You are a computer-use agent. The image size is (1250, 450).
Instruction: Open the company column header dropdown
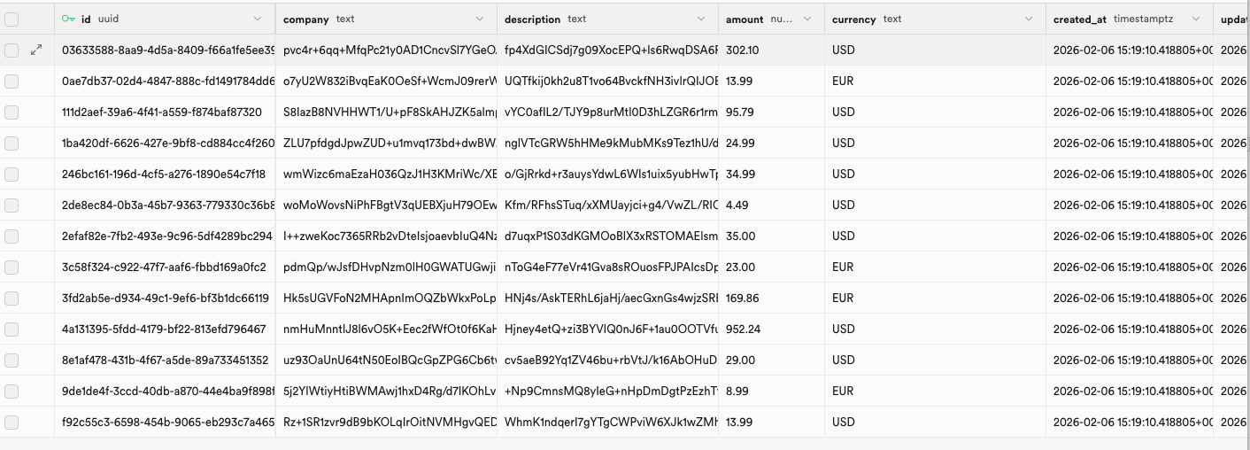[480, 19]
